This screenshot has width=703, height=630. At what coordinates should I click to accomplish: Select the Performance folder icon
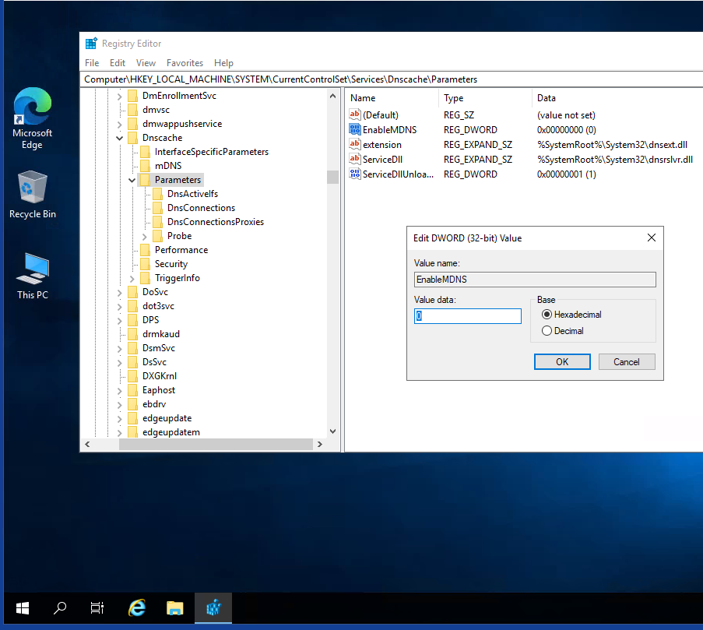click(146, 250)
